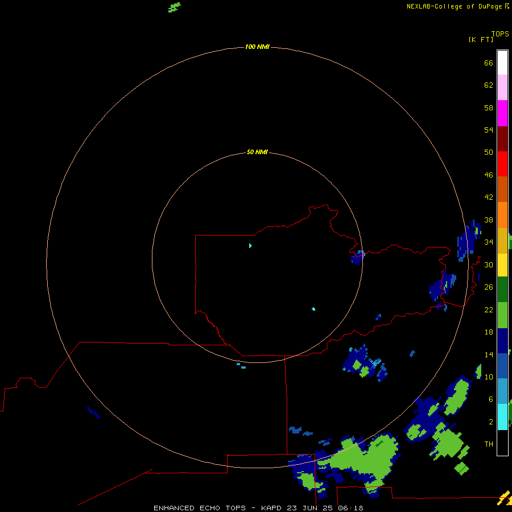512x512 pixels.
Task: Click the 62 legend value
Action: point(489,85)
